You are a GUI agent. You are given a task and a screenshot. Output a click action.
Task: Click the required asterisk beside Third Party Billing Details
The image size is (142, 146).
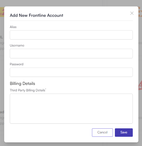point(46,89)
